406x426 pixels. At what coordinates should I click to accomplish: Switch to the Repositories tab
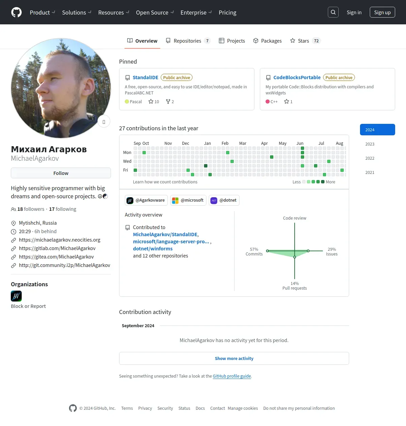188,41
